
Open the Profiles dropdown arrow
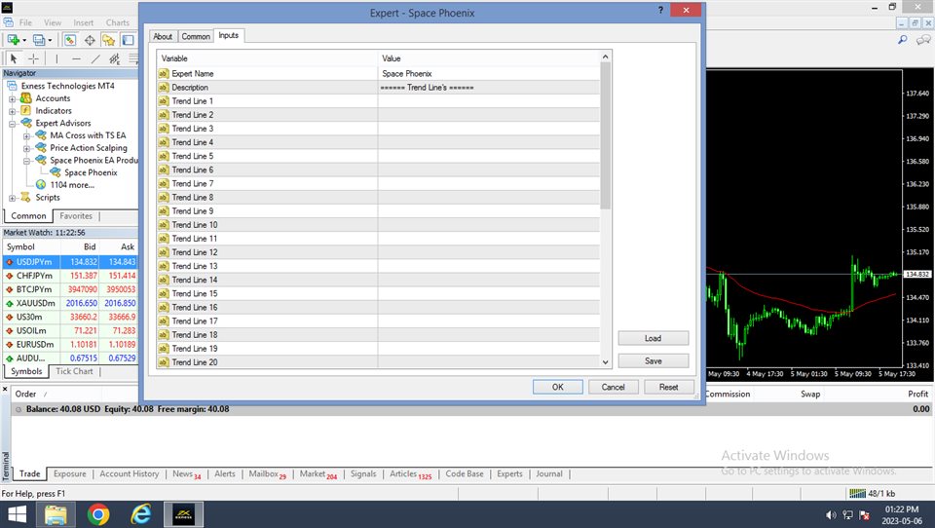(x=50, y=41)
